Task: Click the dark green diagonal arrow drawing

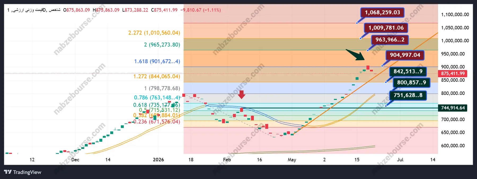Action: [356, 55]
